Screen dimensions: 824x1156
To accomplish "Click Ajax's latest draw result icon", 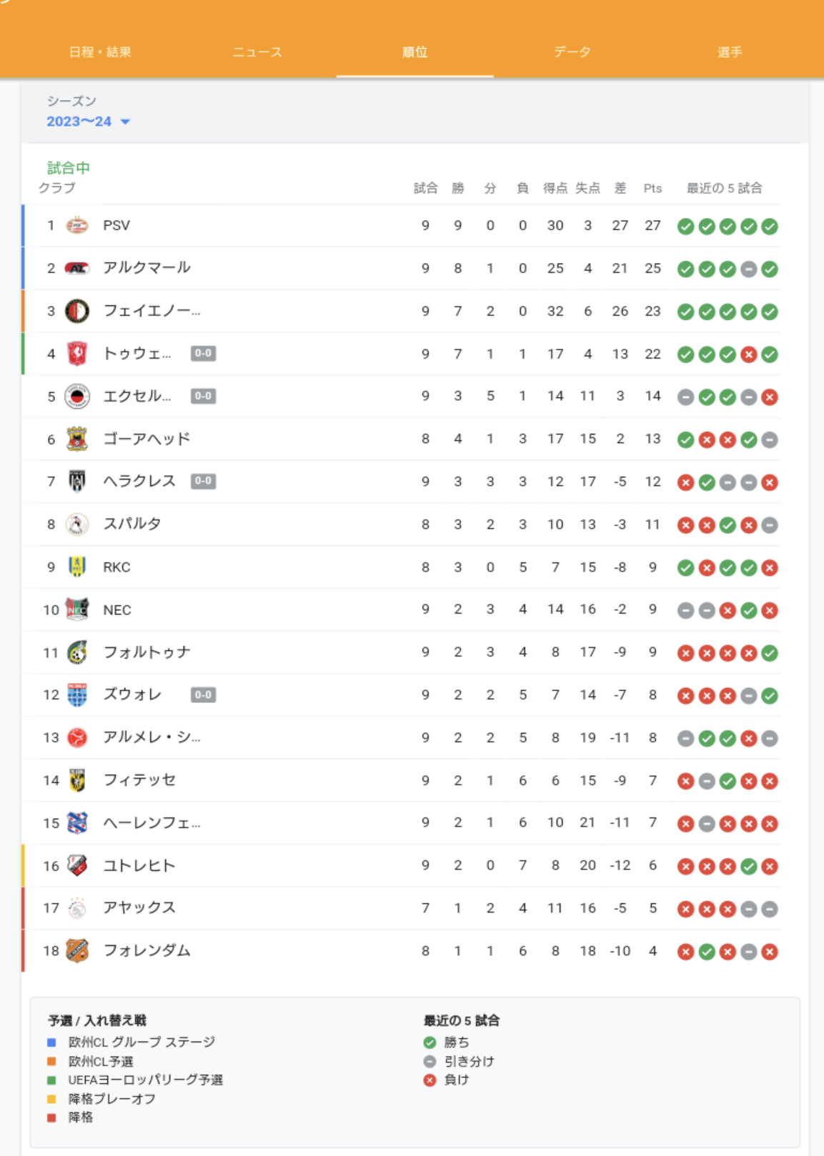I will [x=770, y=909].
